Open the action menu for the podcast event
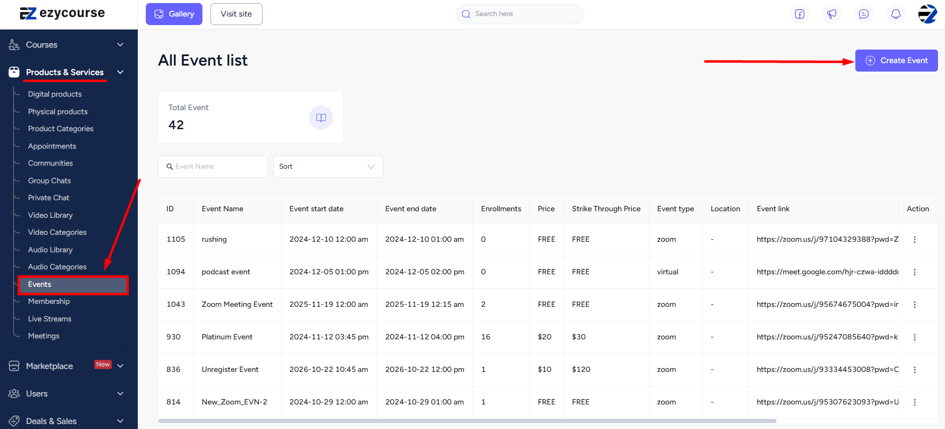The image size is (945, 429). pos(914,272)
